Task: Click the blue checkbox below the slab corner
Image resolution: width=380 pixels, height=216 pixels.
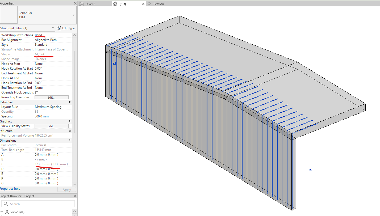Action: click(310, 169)
